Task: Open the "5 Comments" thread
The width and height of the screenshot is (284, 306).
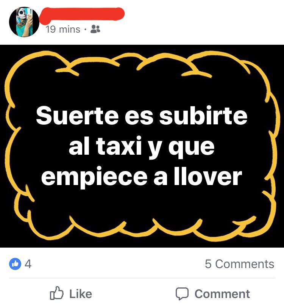Action: coord(239,264)
